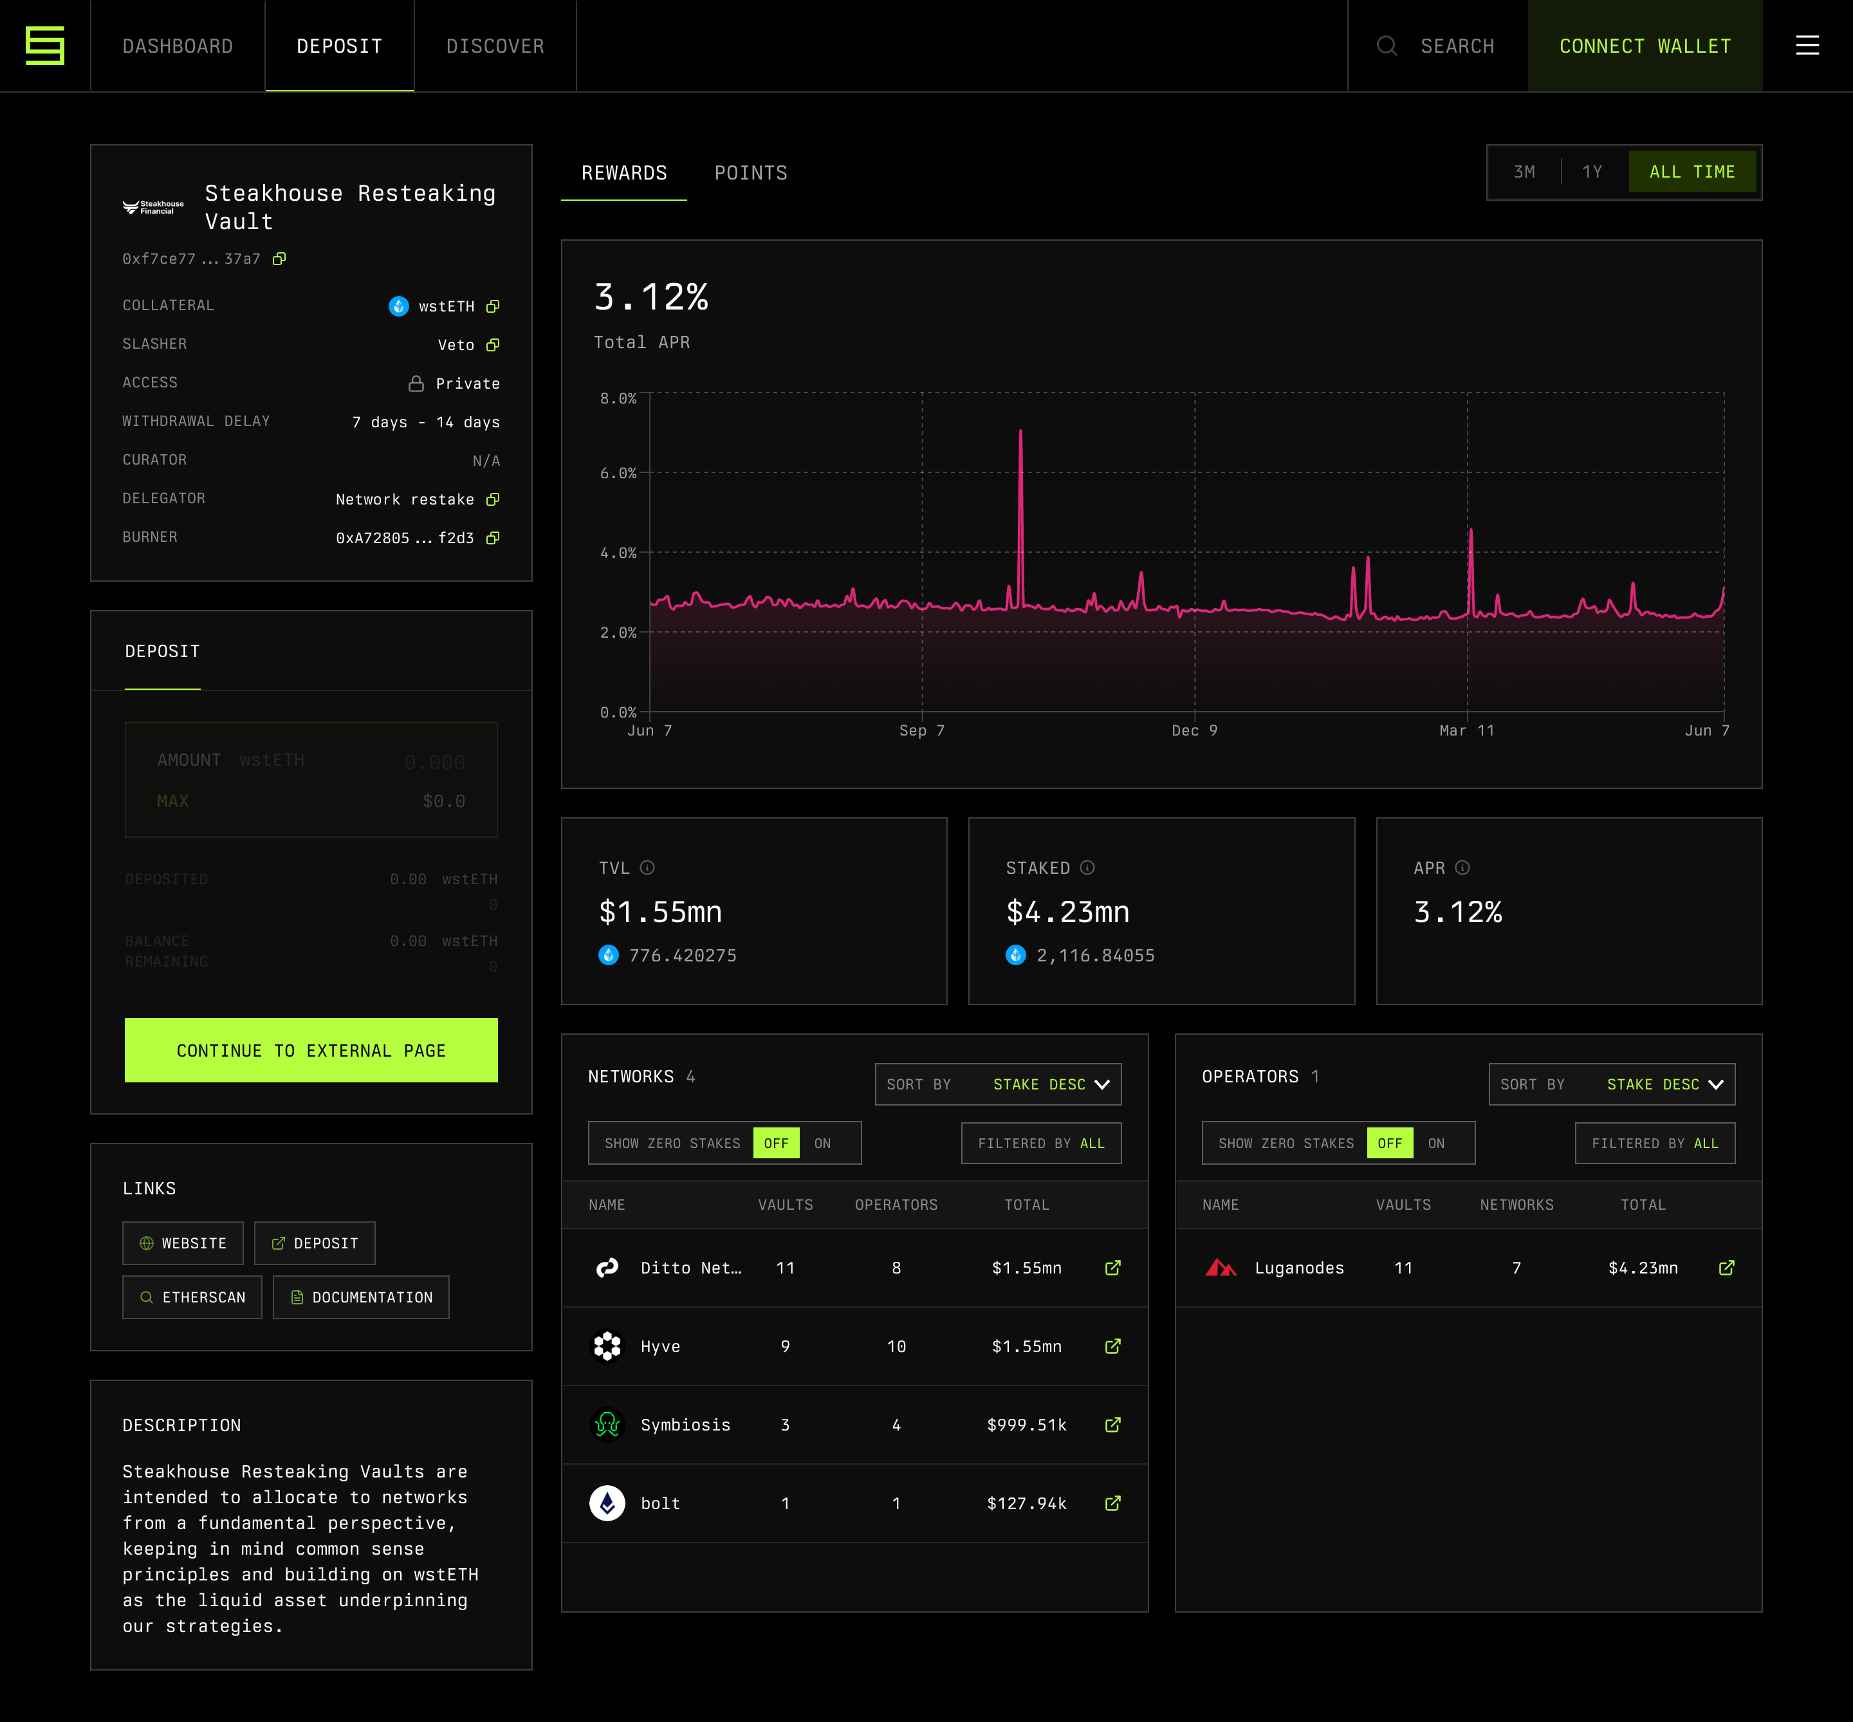Click the Ditto Net… network name

point(691,1268)
